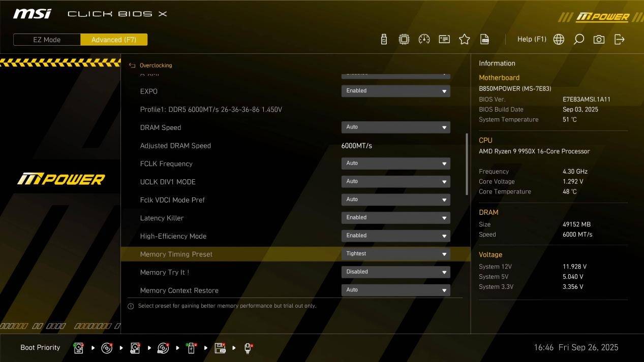Open language selection globe icon
The image size is (644, 362).
coord(559,40)
